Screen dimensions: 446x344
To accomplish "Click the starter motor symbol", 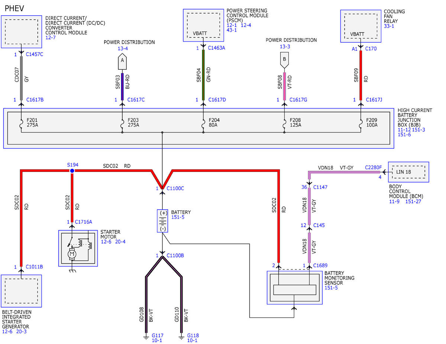I will pos(78,248).
